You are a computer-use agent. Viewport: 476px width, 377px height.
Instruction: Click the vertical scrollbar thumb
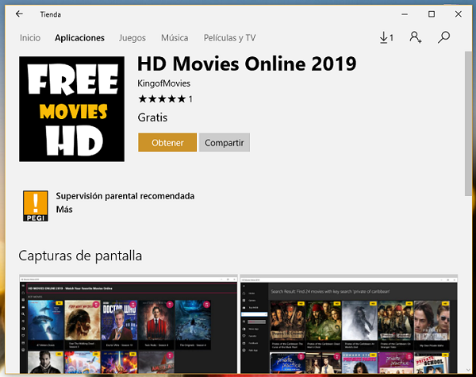point(468,124)
